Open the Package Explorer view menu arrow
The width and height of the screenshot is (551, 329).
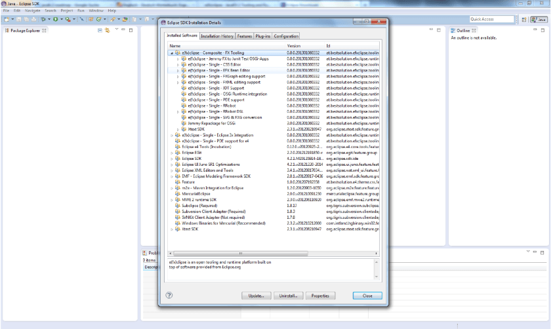point(116,29)
